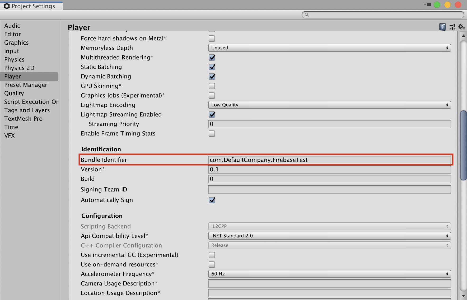The image size is (467, 300).
Task: Enable GPU Skinning
Action: pos(212,86)
